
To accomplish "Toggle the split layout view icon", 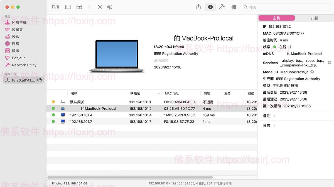I will 79,7.
